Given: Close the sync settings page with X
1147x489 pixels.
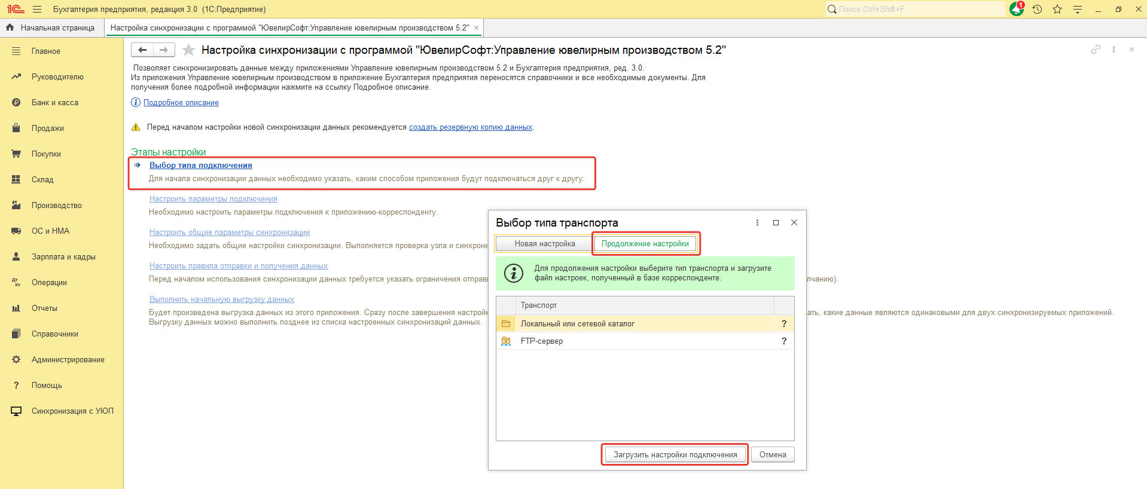Looking at the screenshot, I should coord(1131,50).
